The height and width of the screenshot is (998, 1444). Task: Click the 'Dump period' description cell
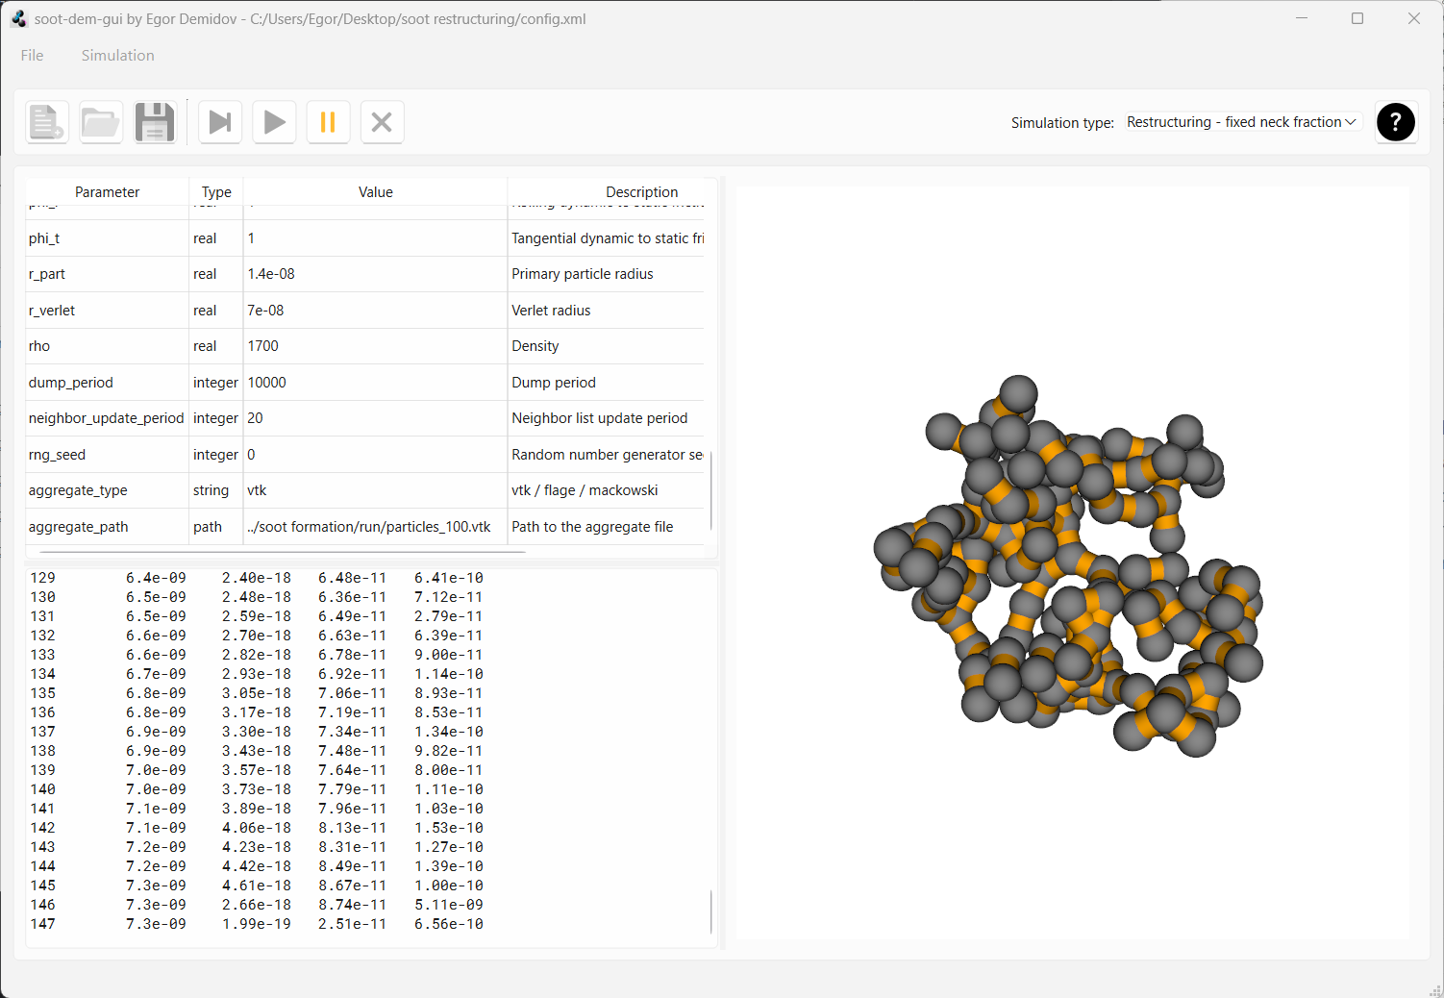554,383
